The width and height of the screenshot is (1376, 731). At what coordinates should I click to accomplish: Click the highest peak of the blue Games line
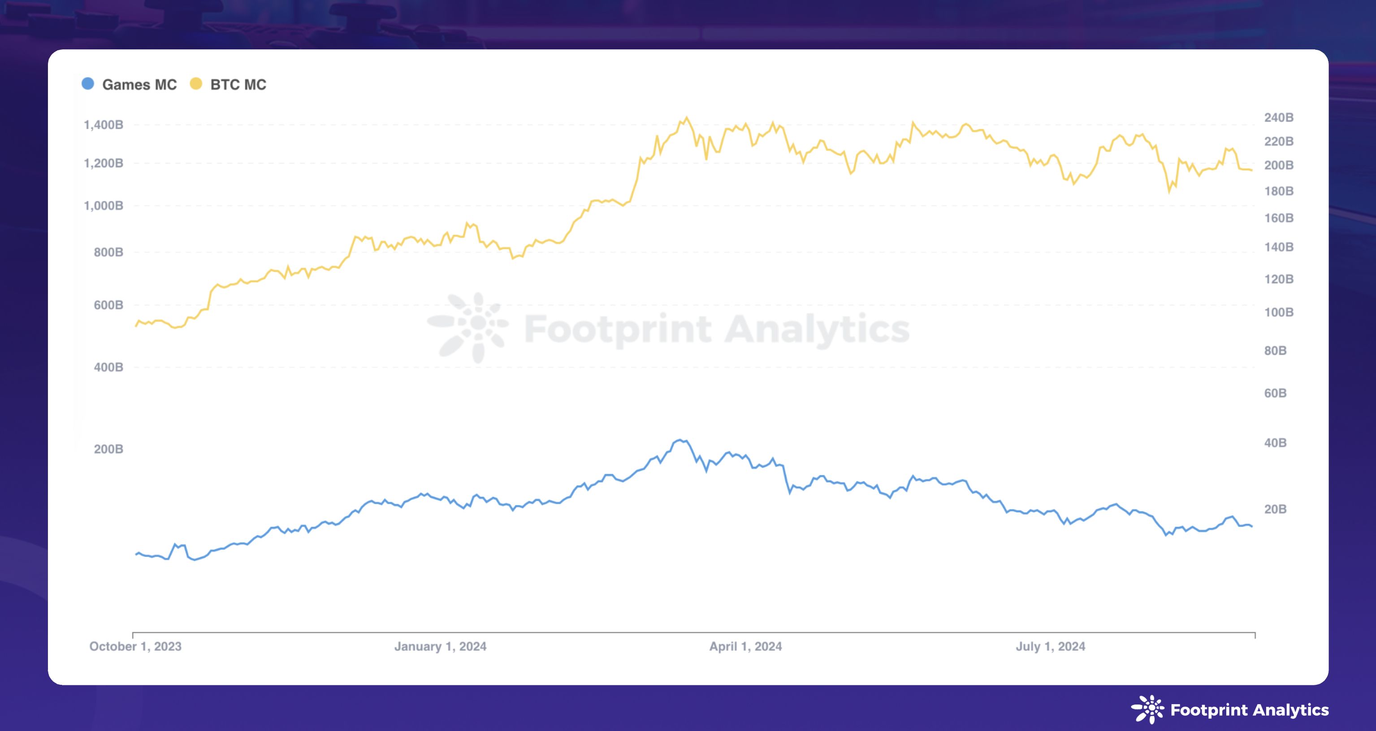[680, 440]
